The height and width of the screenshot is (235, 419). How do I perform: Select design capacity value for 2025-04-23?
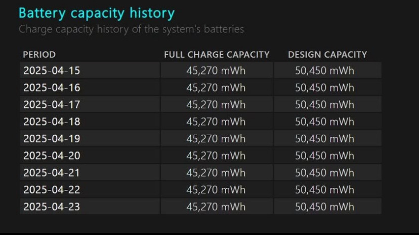[x=325, y=207]
